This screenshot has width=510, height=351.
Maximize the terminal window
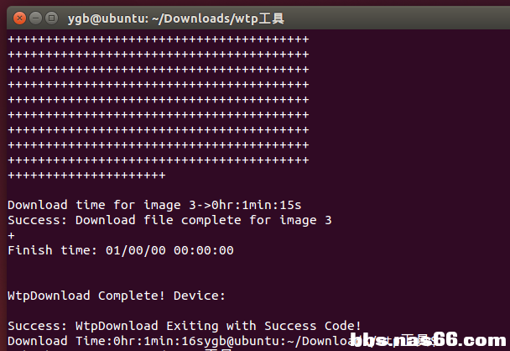pyautogui.click(x=51, y=18)
